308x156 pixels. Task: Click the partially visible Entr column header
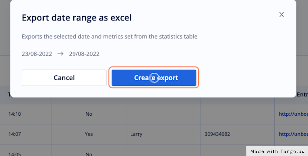[x=302, y=95]
